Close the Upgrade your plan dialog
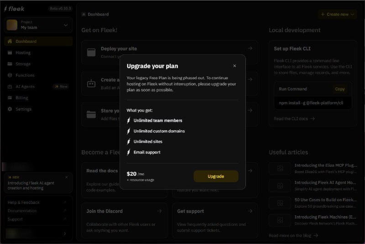This screenshot has width=365, height=244. point(235,66)
